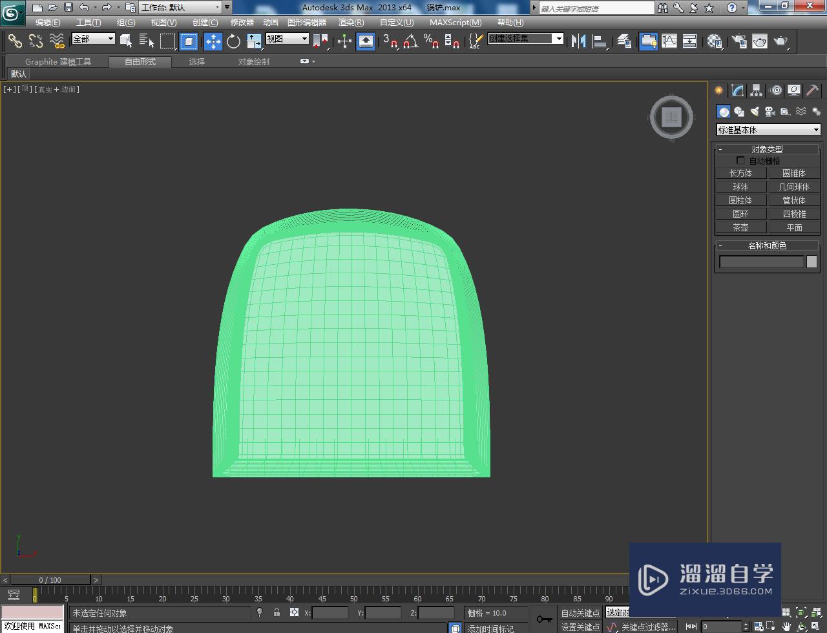Enable the 自动栅格 checkbox
Screen dimensions: 827x633
[x=740, y=161]
